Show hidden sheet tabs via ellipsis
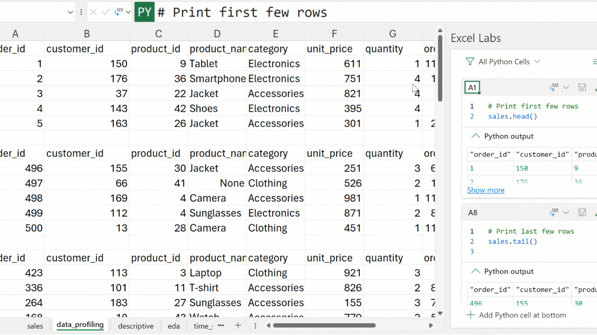Screen dimensions: 597x335 (221, 326)
